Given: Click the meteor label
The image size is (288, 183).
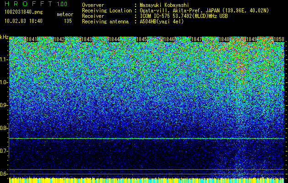Looking at the screenshot, I should tap(65, 14).
